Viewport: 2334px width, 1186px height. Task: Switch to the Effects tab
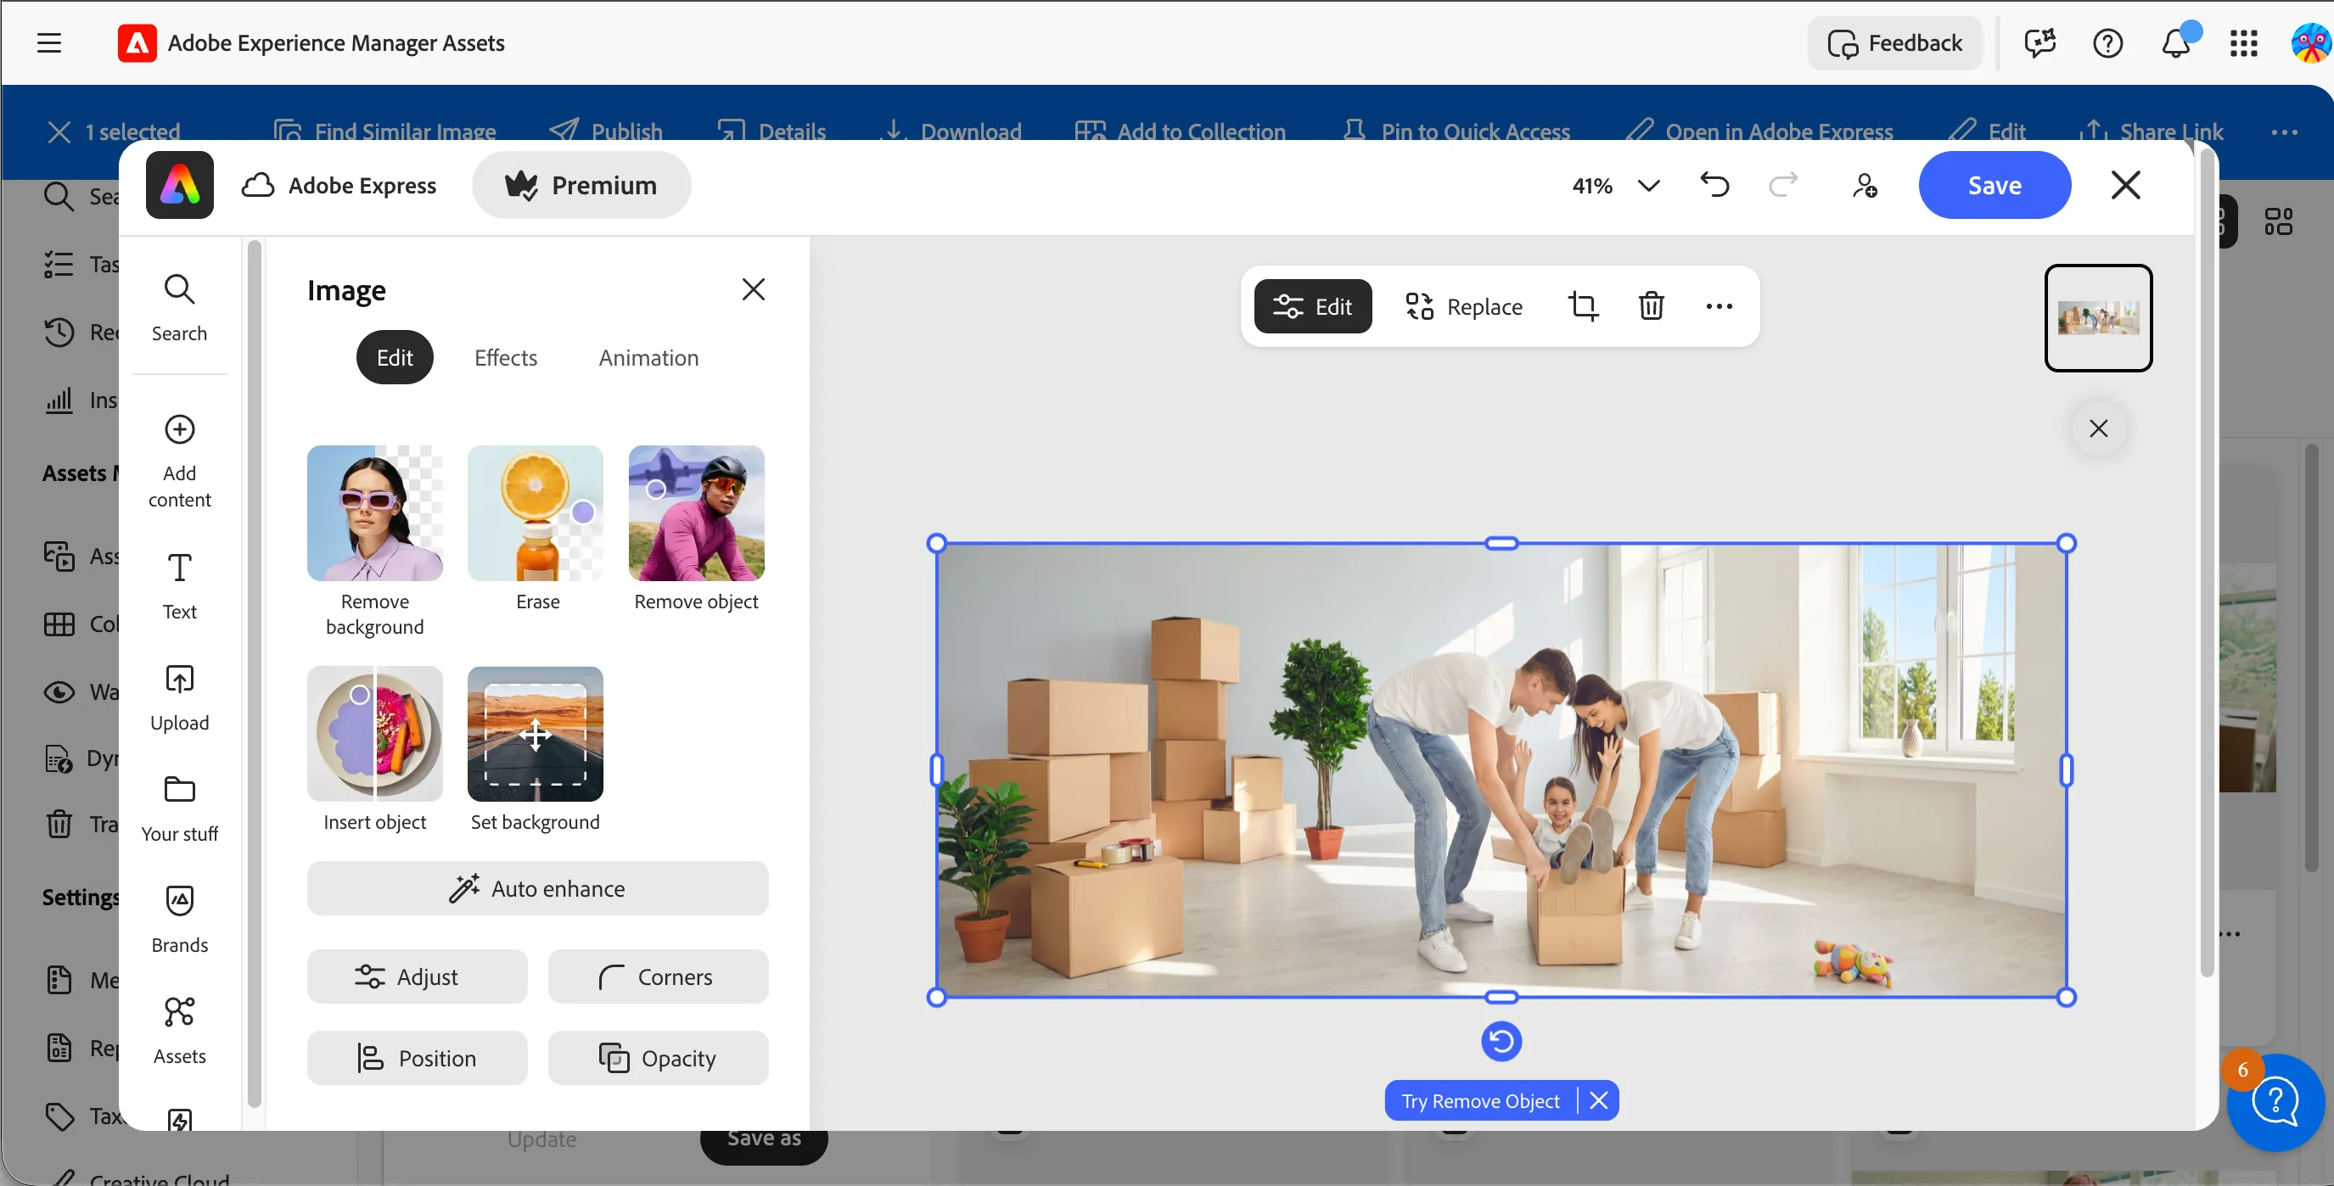click(x=506, y=358)
